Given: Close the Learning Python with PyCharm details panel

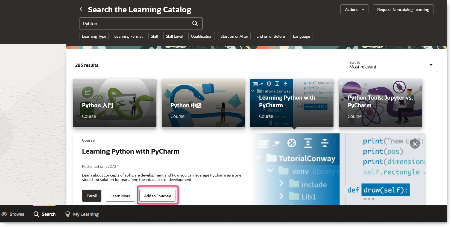Looking at the screenshot, I should pyautogui.click(x=415, y=144).
